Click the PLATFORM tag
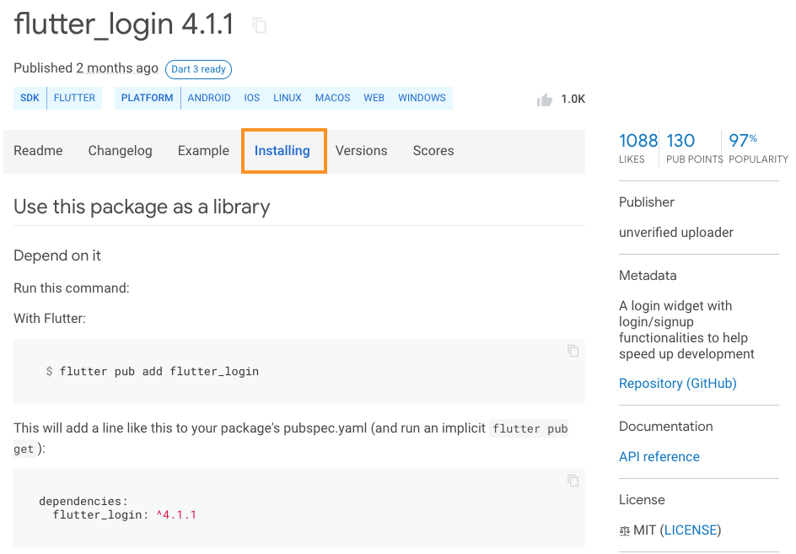 [148, 98]
